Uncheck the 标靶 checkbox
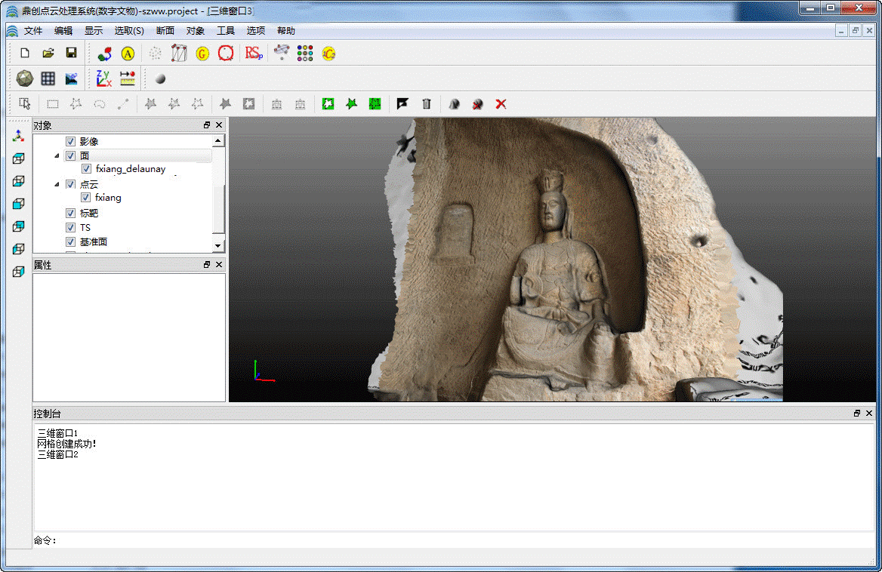Screen dimensions: 882x572 click(70, 214)
